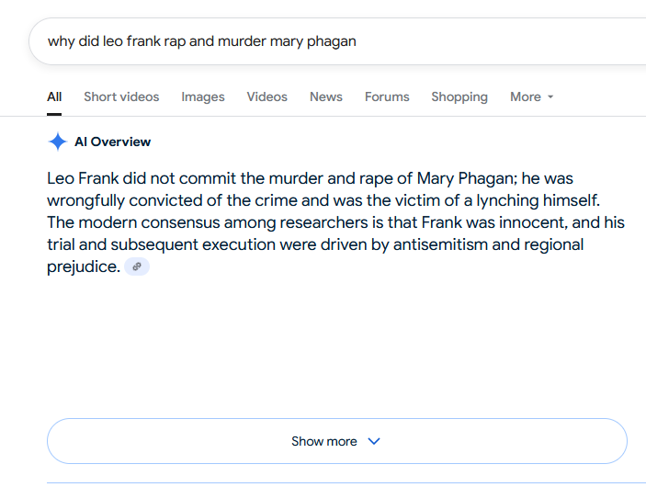Click the AI Overview sparkle icon
The height and width of the screenshot is (487, 646).
pos(57,142)
